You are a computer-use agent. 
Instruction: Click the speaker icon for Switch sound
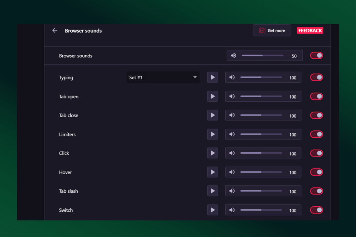[232, 210]
